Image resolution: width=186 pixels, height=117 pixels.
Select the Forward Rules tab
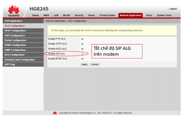(107, 16)
